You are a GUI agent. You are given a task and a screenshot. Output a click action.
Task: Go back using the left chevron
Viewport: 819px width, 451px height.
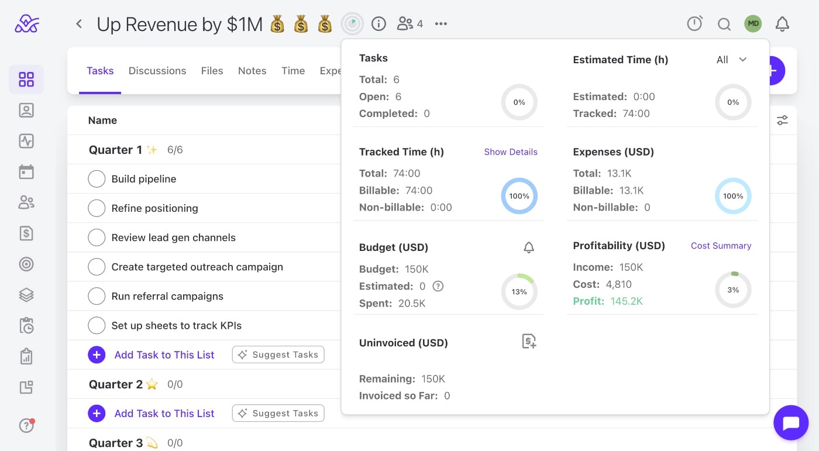click(x=79, y=24)
